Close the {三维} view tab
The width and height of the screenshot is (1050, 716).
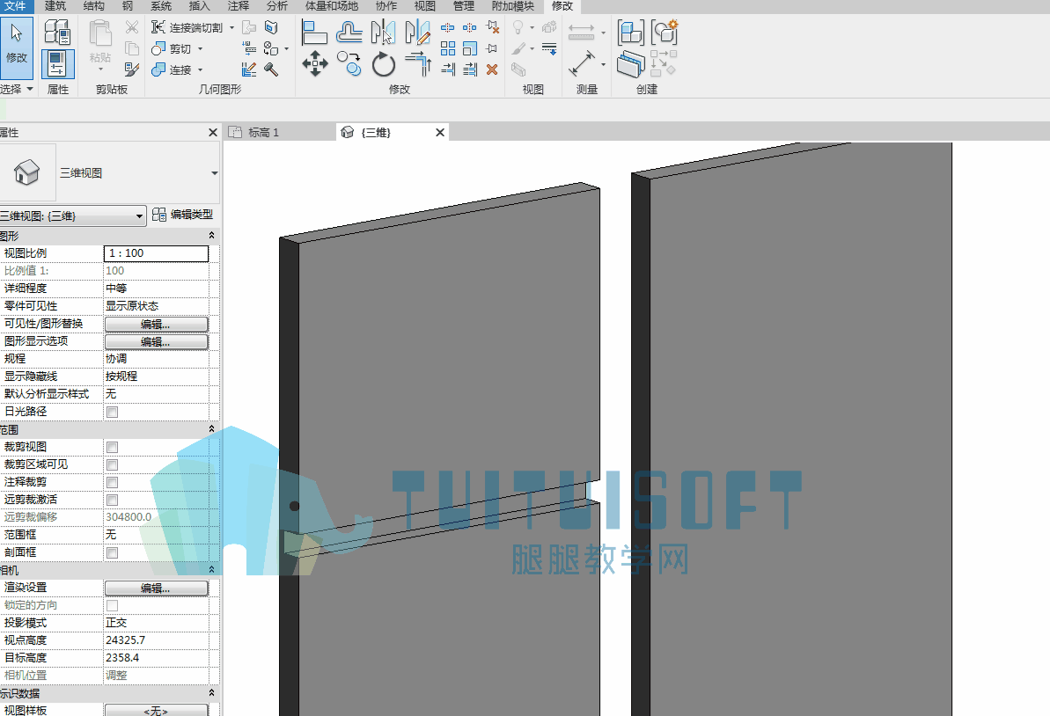click(x=440, y=133)
